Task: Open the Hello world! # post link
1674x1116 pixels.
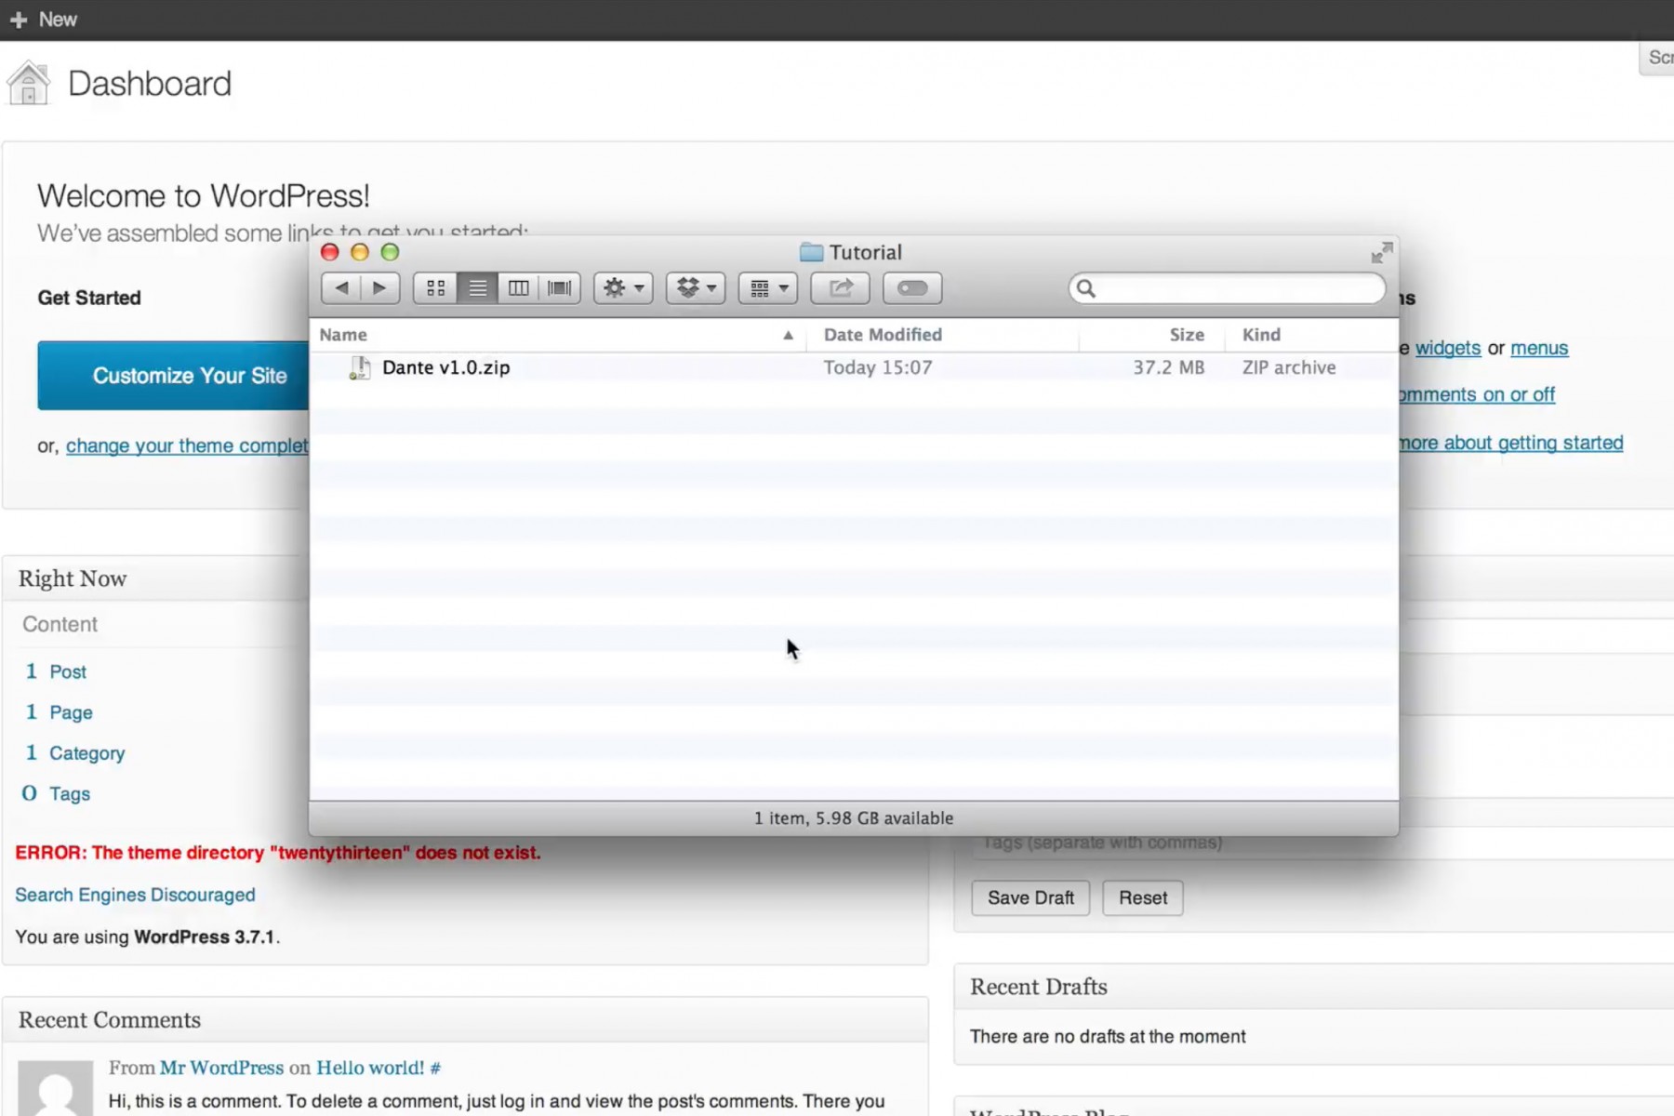Action: tap(379, 1068)
